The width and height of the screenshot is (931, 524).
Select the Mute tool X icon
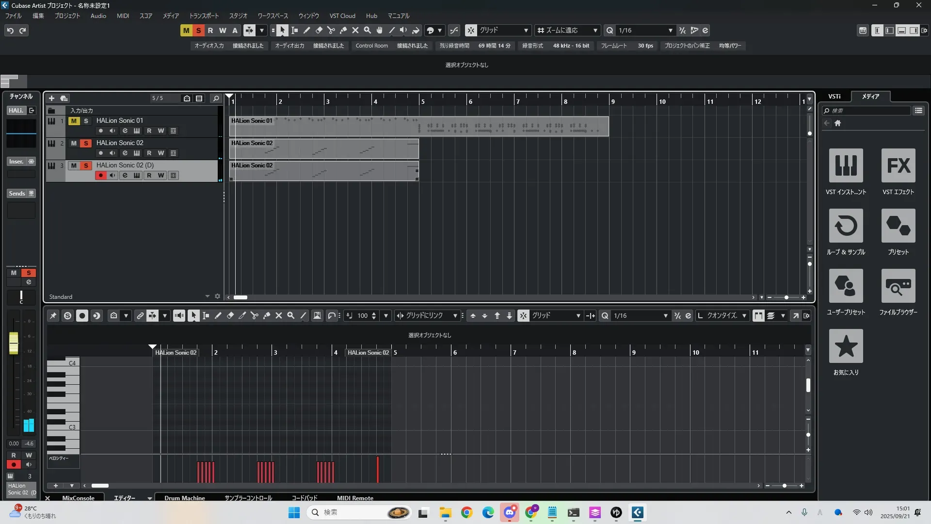(355, 31)
